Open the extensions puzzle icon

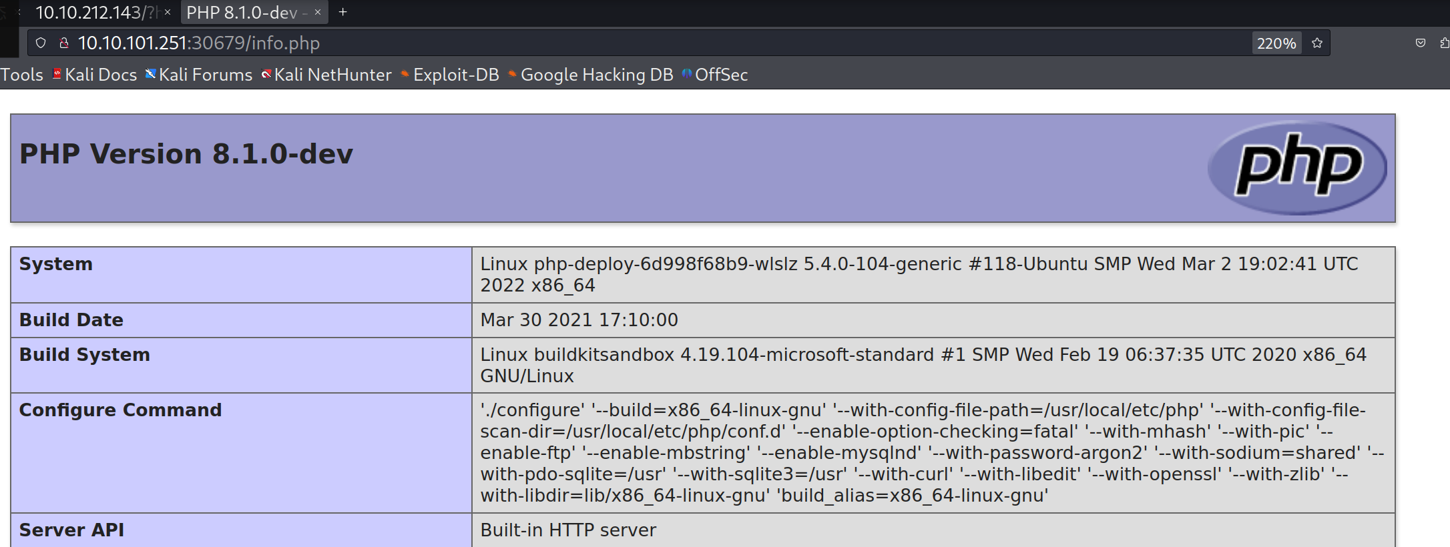pos(1444,43)
